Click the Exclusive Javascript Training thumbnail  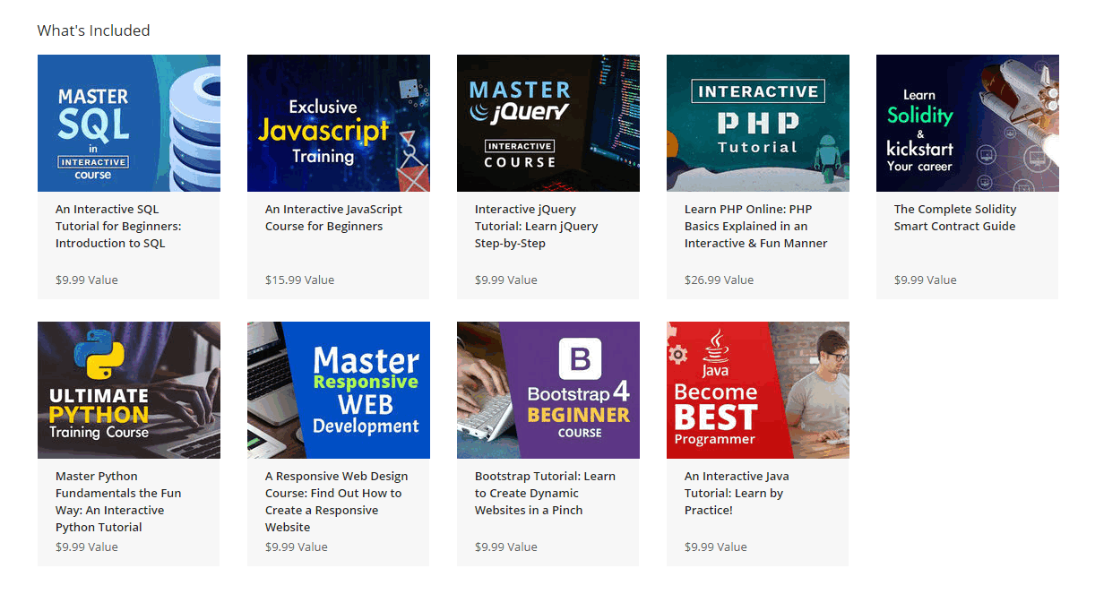click(338, 123)
